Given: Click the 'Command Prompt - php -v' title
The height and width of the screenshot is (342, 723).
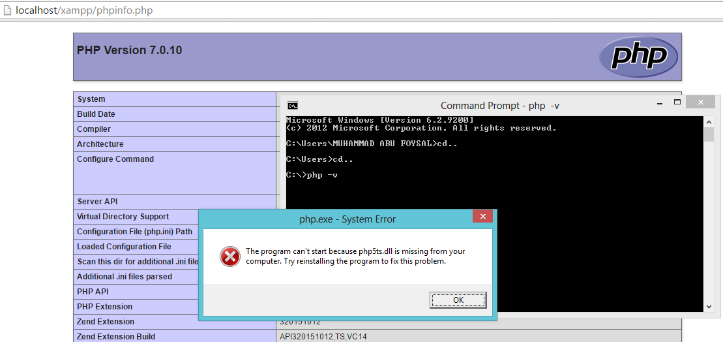Looking at the screenshot, I should (x=500, y=106).
